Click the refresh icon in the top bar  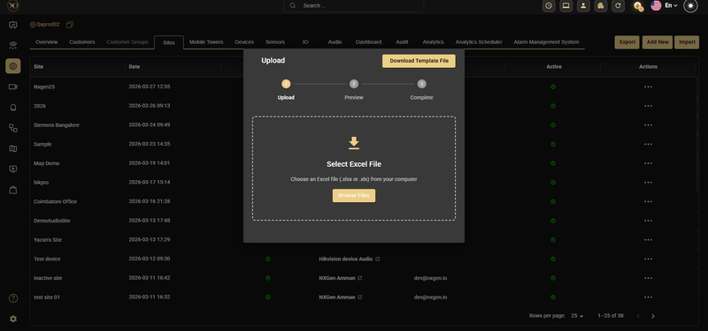pos(618,6)
